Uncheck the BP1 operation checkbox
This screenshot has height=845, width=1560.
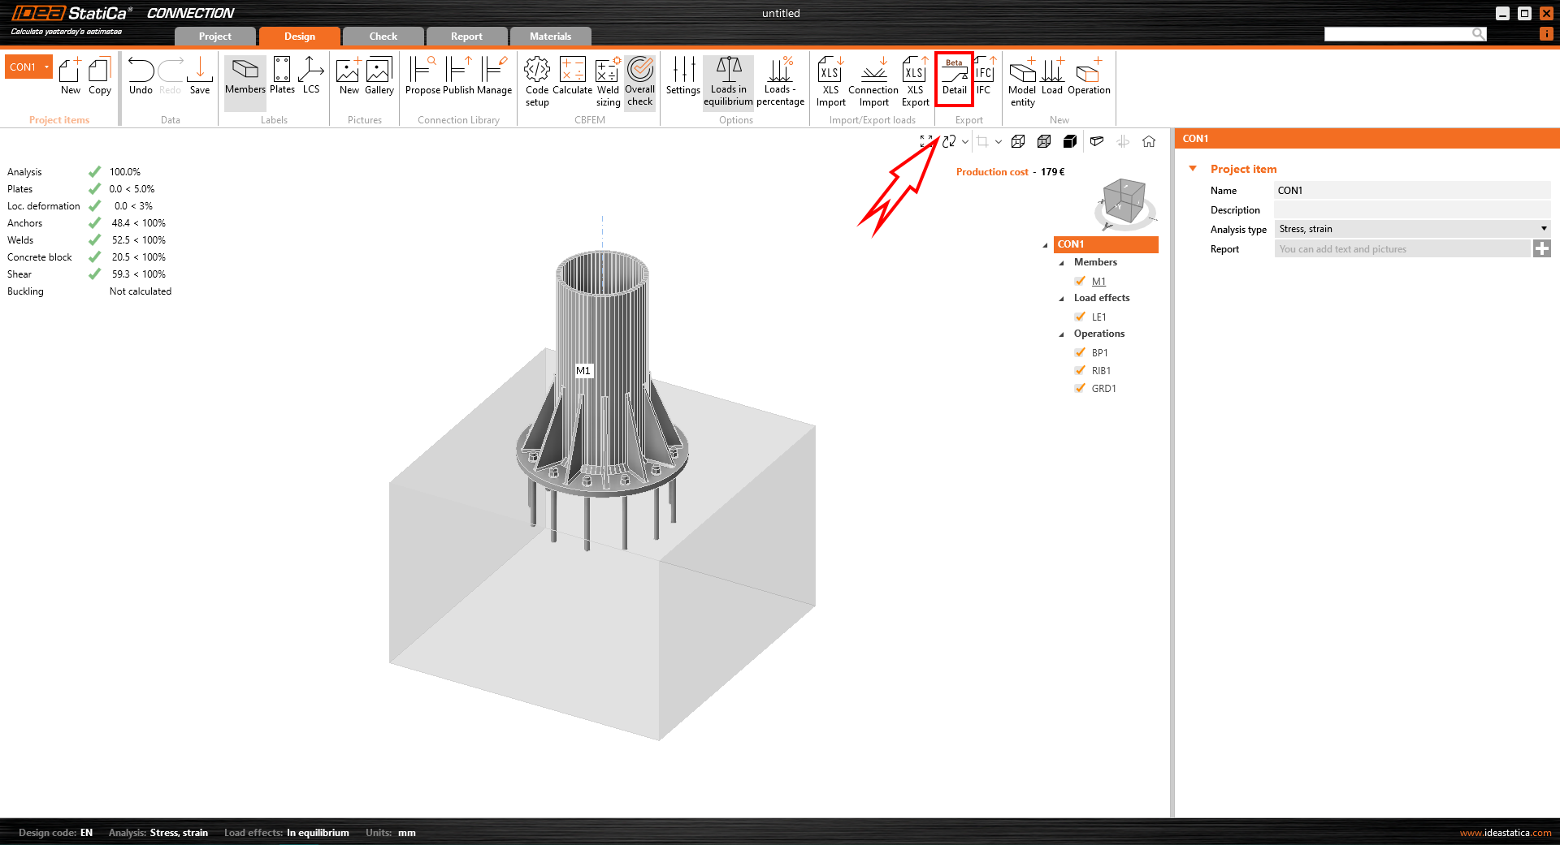pyautogui.click(x=1081, y=352)
